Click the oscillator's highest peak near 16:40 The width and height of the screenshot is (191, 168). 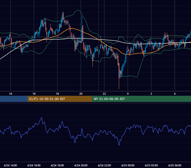[42, 117]
